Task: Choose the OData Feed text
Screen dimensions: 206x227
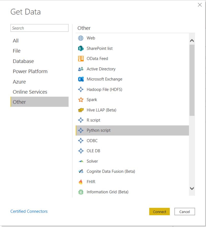Action: click(x=97, y=58)
